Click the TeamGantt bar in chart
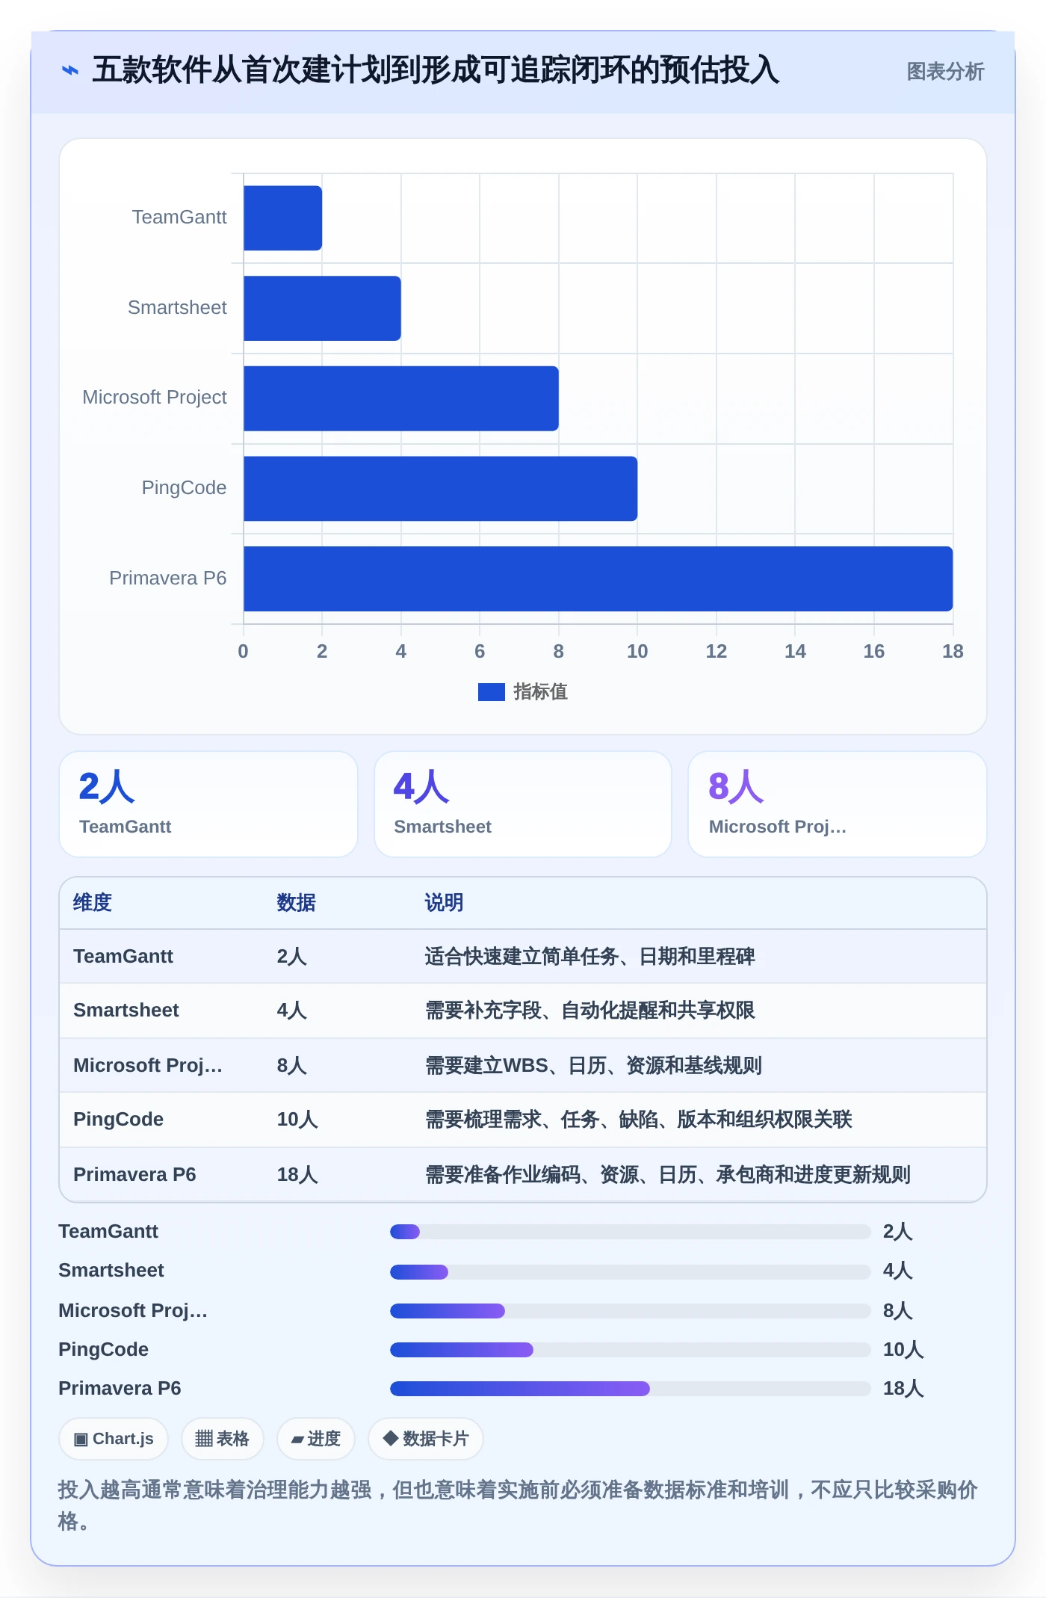 (x=282, y=218)
